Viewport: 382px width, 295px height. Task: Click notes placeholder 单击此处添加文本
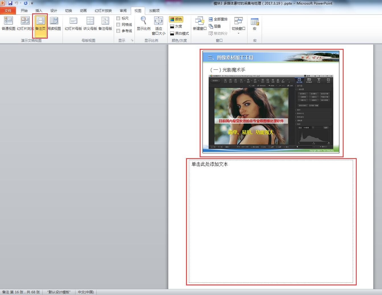(x=271, y=221)
